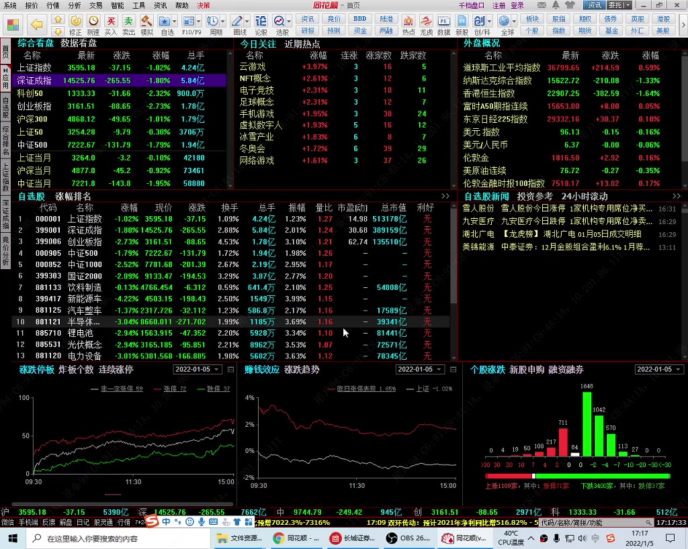Click the 登录 login link
The width and height of the screenshot is (688, 549).
[x=517, y=5]
